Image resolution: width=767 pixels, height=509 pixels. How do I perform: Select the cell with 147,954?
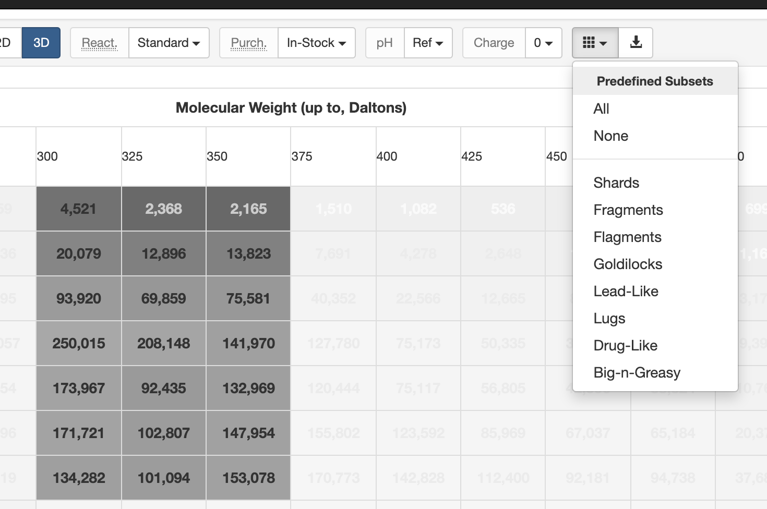[248, 433]
